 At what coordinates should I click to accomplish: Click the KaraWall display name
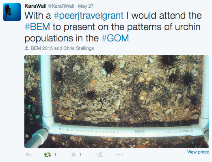pyautogui.click(x=35, y=6)
